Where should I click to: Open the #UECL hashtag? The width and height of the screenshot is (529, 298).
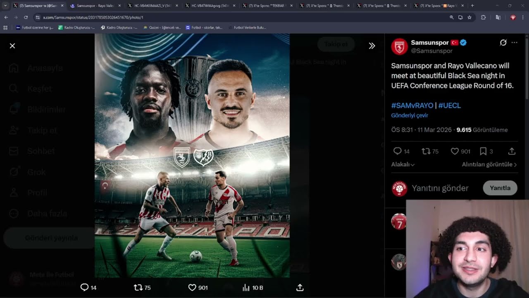[450, 106]
